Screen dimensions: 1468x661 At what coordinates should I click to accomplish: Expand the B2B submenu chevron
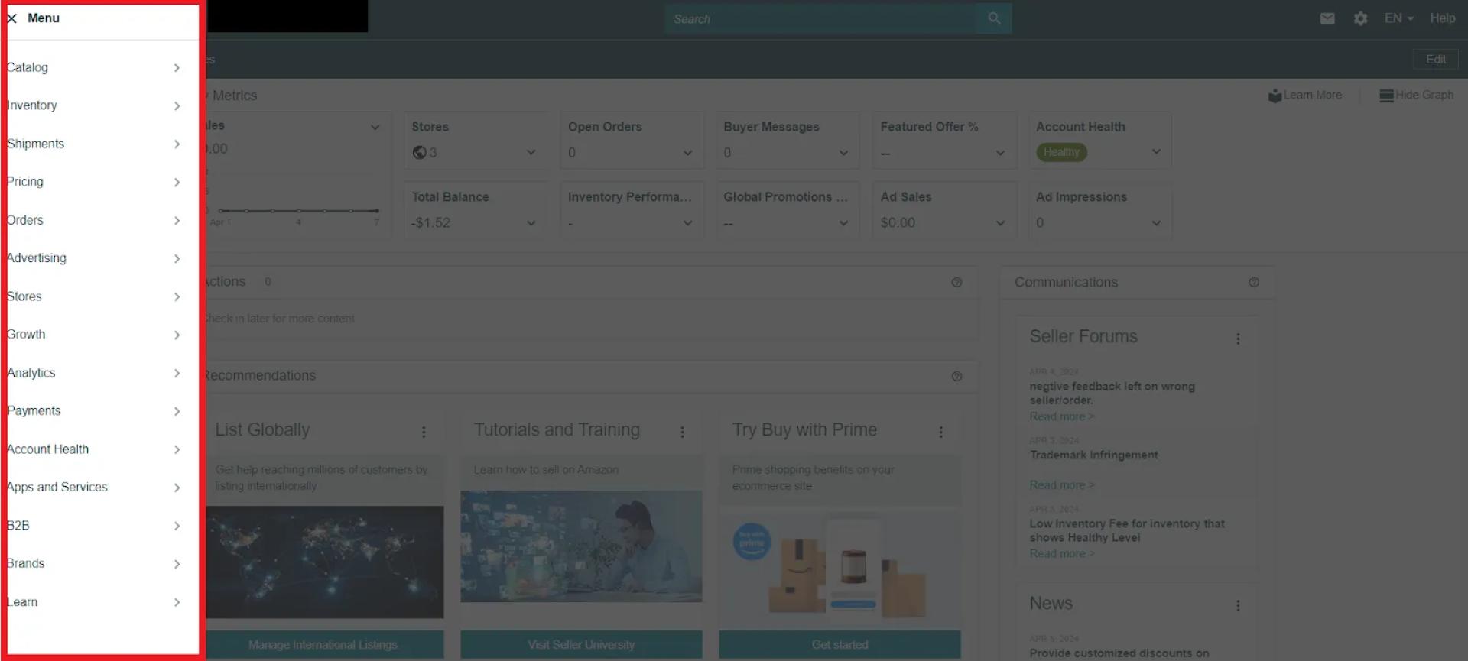(177, 526)
